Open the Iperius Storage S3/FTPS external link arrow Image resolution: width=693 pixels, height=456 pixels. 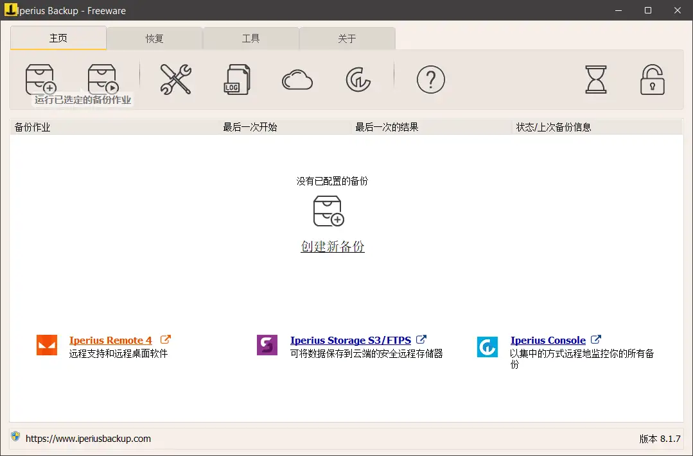(x=421, y=339)
